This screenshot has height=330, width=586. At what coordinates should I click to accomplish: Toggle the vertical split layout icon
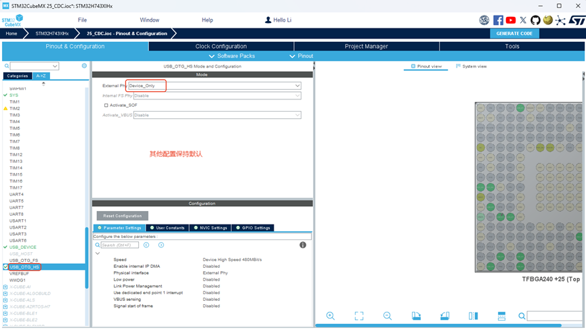click(473, 316)
